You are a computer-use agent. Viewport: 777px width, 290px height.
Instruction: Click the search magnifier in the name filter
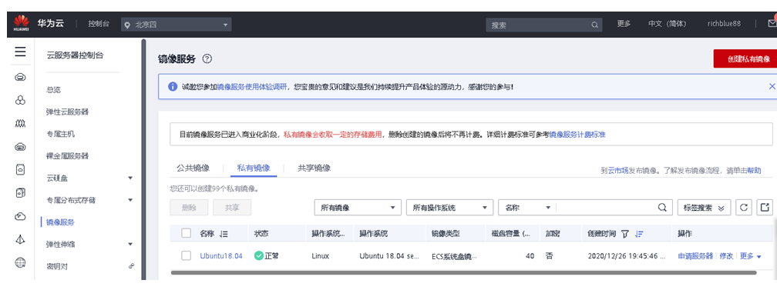(662, 208)
